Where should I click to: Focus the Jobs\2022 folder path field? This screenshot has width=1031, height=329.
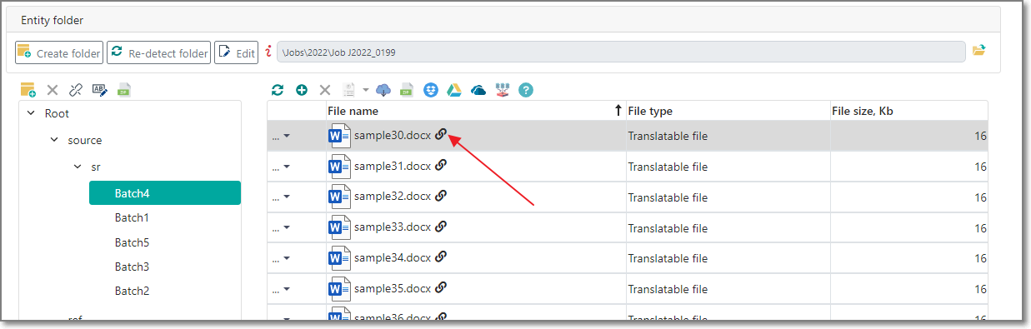[x=621, y=52]
